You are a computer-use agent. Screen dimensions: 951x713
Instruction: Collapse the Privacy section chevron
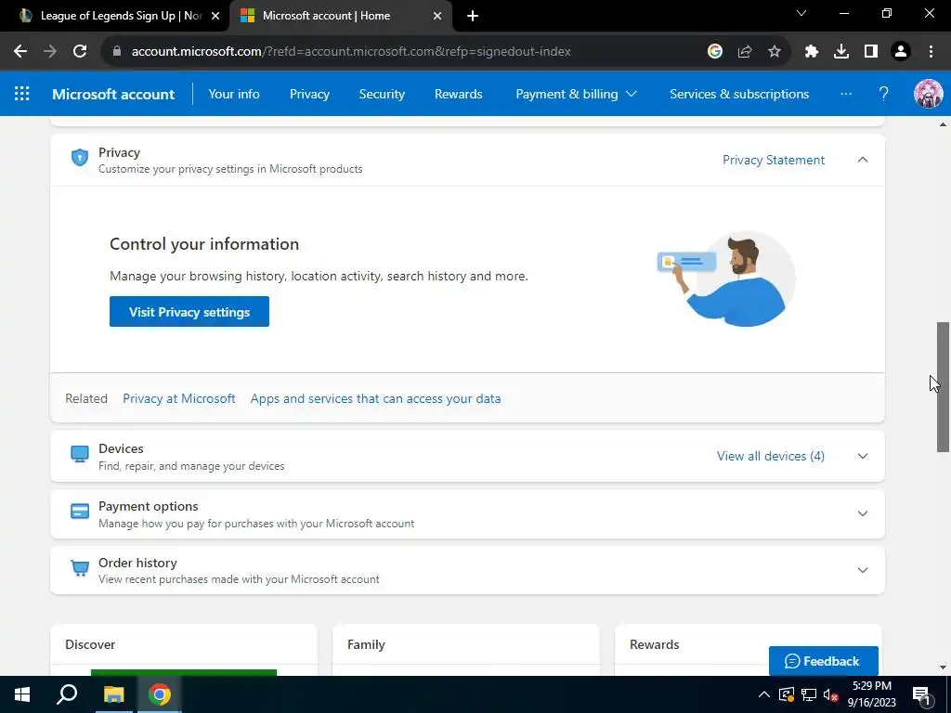coord(863,160)
